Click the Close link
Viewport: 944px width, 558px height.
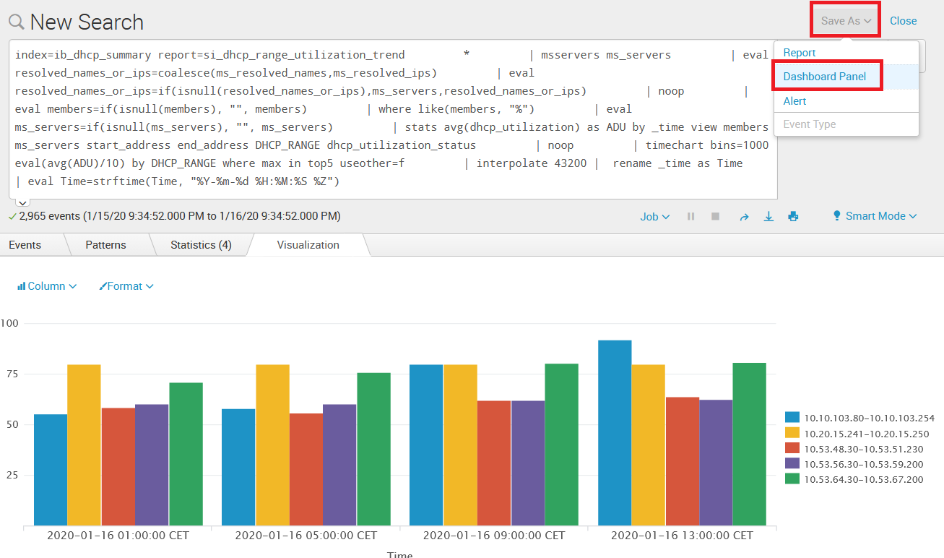click(903, 21)
